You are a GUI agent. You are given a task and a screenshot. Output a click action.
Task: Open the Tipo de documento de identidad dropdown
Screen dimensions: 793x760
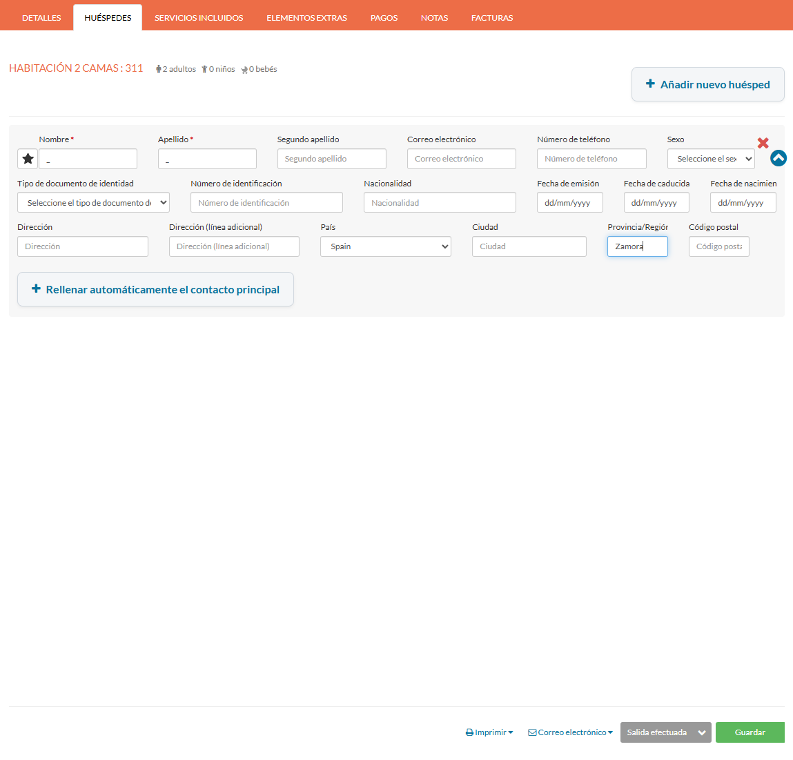tap(93, 202)
